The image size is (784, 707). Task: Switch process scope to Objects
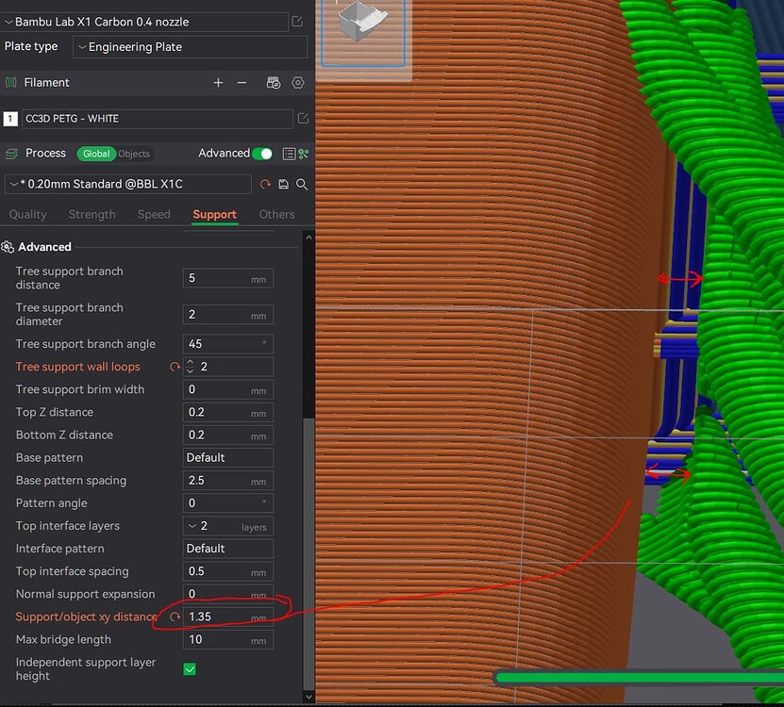[134, 154]
